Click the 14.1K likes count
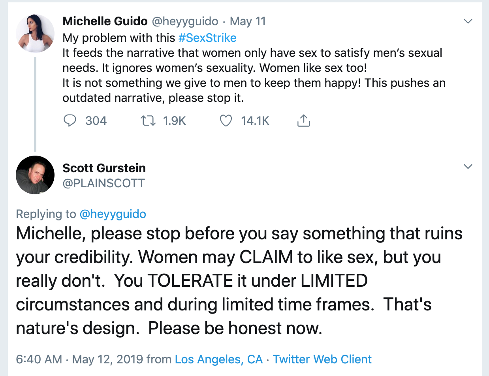This screenshot has width=489, height=376. [255, 120]
